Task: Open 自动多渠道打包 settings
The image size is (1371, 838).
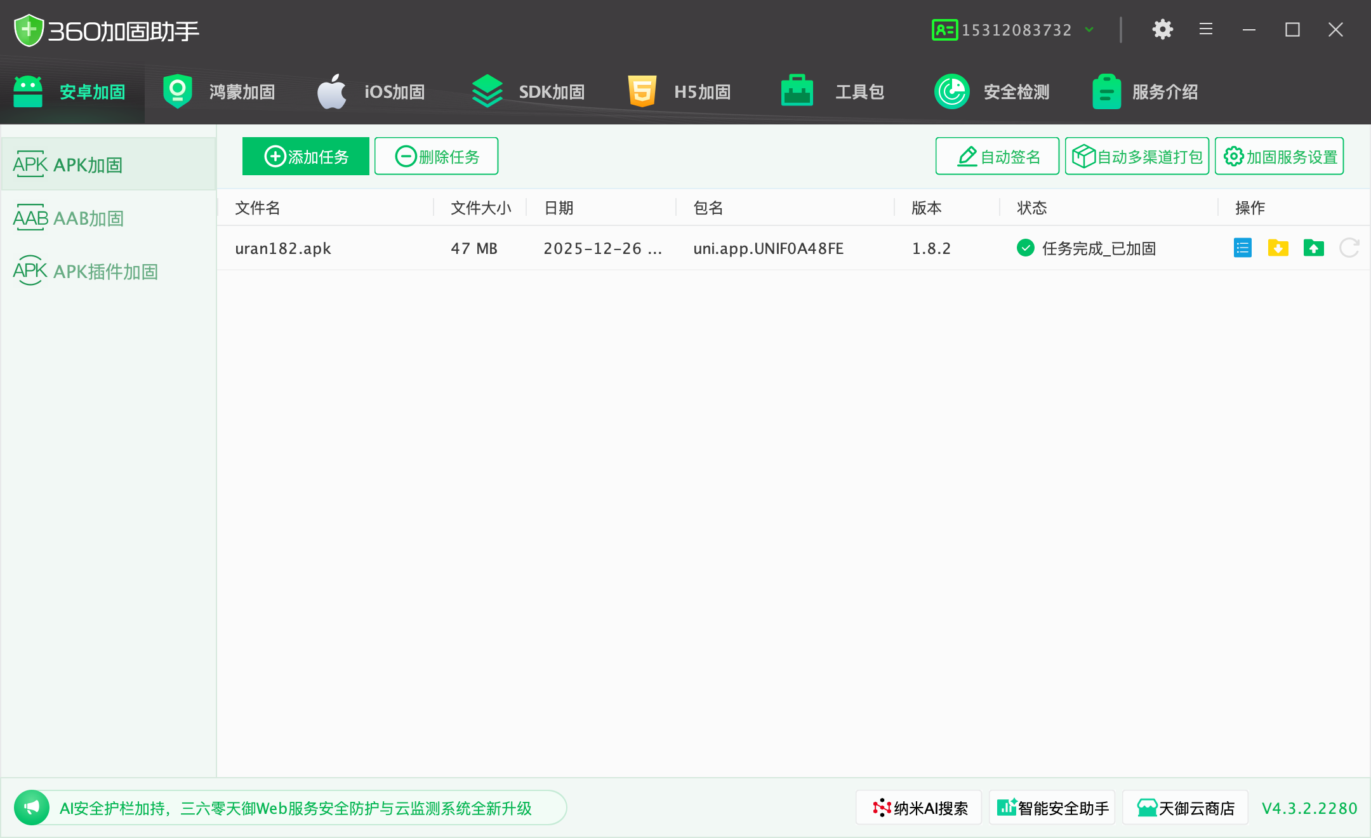Action: coord(1136,156)
